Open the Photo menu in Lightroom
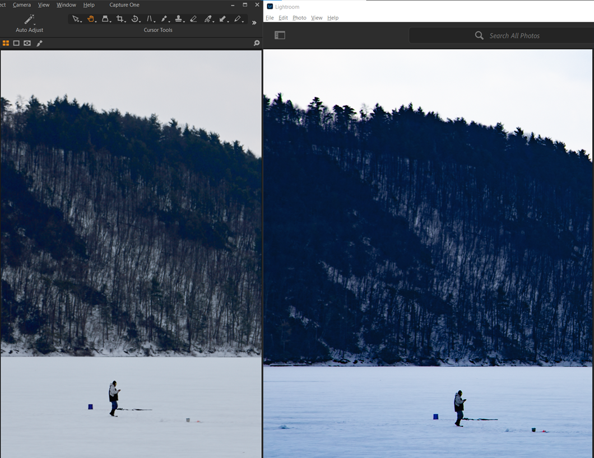Viewport: 594px width, 458px height. [x=299, y=17]
